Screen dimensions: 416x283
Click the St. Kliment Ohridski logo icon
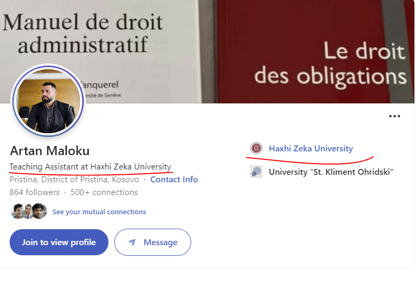[256, 172]
